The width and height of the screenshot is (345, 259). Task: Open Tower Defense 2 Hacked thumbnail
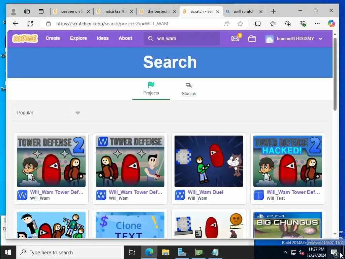click(288, 161)
